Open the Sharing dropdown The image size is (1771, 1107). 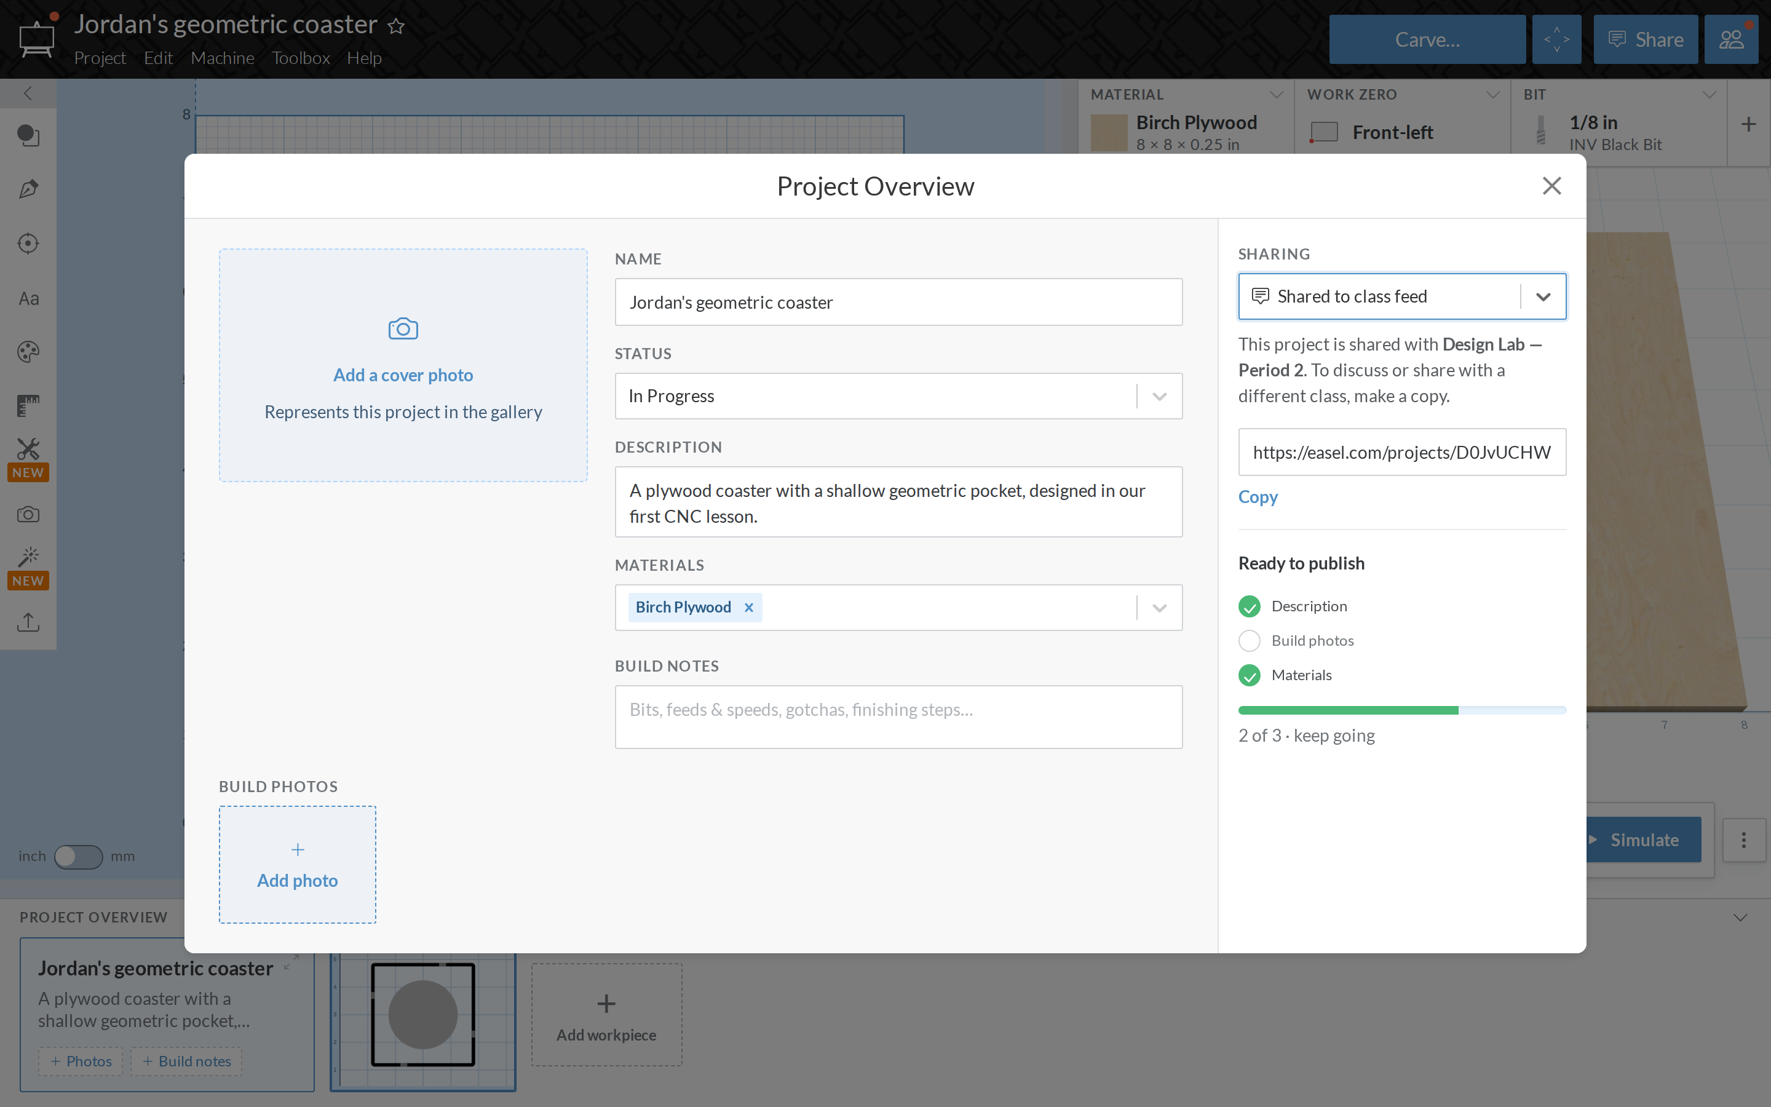(1402, 296)
